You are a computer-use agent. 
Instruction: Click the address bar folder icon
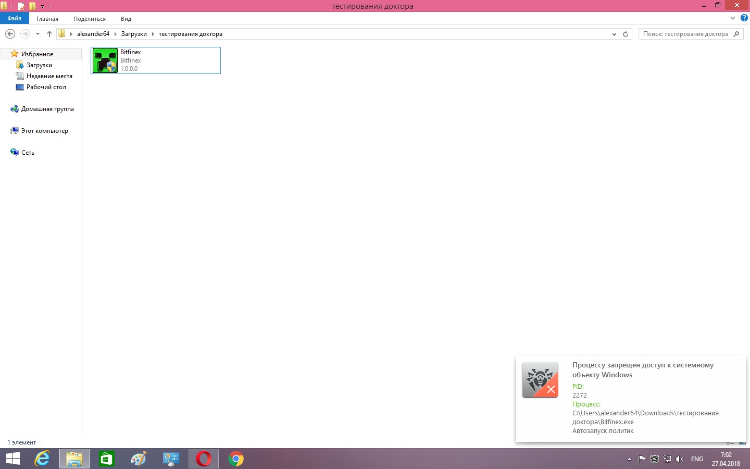62,34
